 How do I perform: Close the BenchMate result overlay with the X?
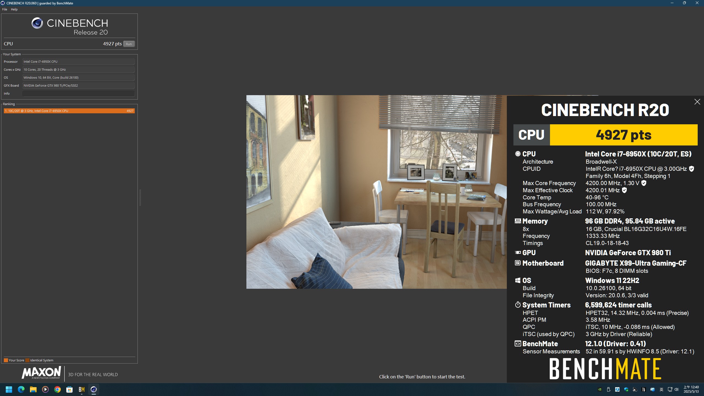pos(697,102)
